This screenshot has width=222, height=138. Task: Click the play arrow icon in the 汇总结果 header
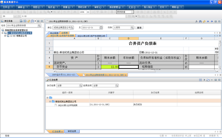[204, 80]
